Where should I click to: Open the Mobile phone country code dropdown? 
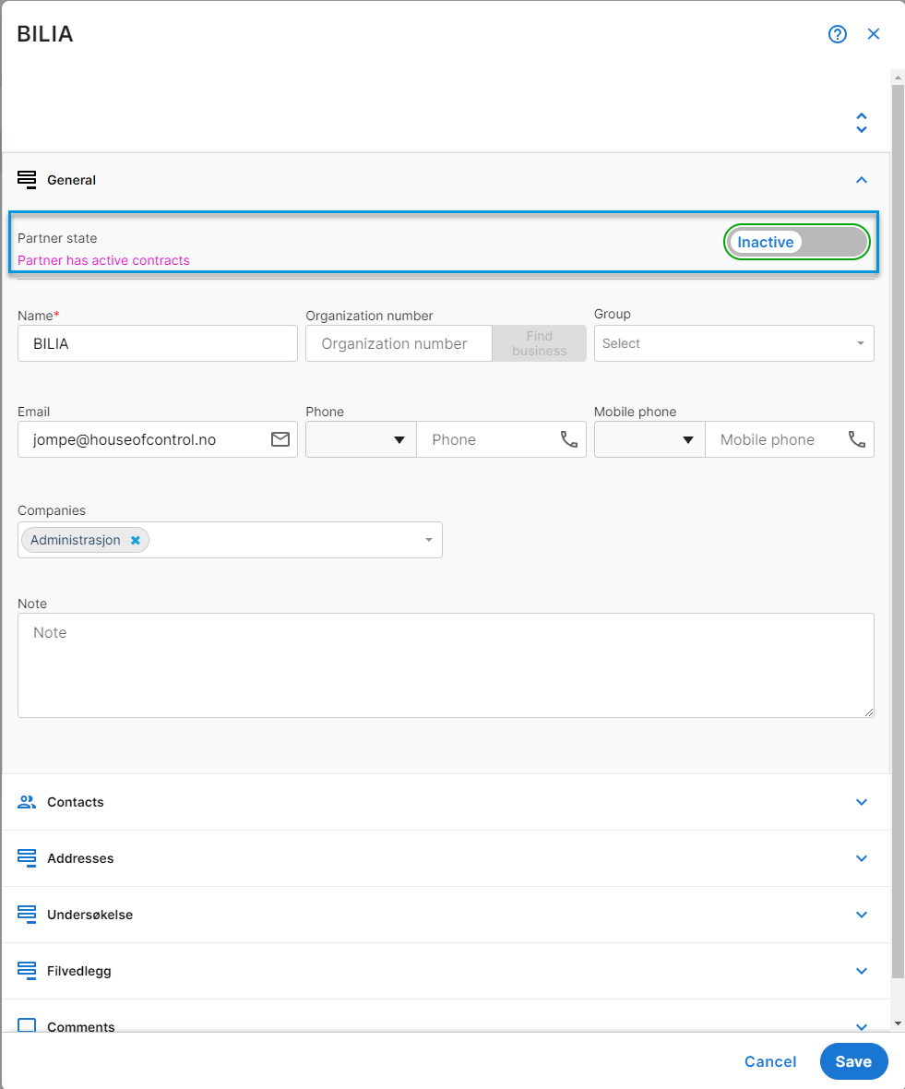click(x=649, y=439)
